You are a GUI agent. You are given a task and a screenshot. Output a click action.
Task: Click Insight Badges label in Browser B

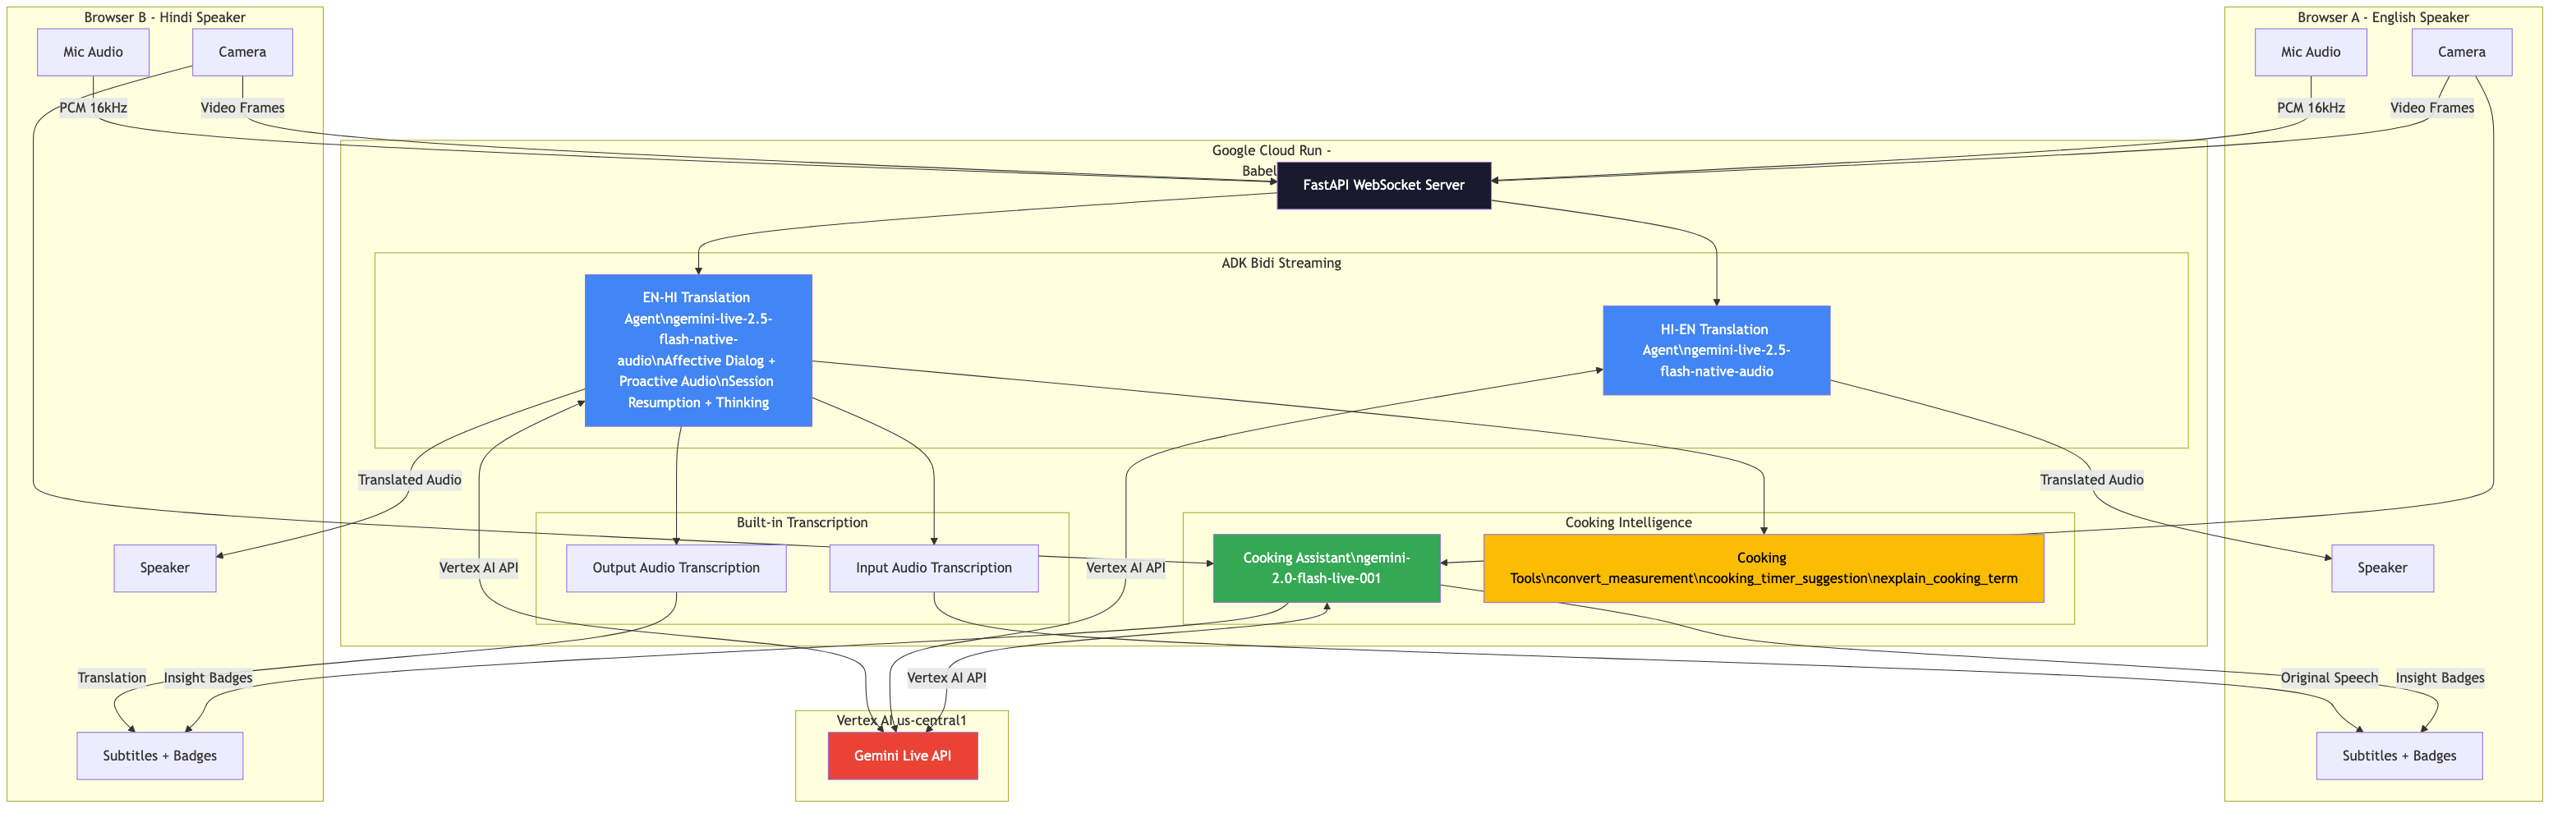tap(208, 678)
